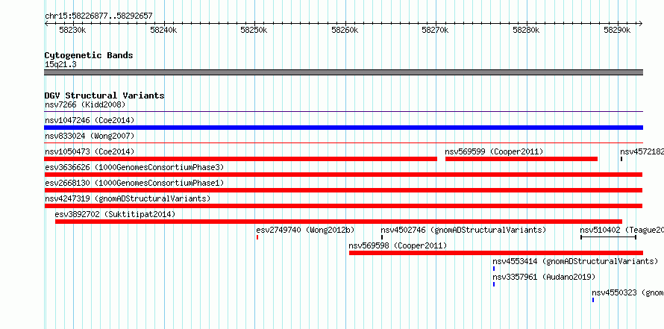
Task: Click the nsv3357961 (Audano2019) label
Action: tap(544, 277)
